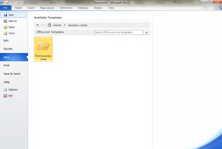Exit Word using the red Exit icon
This screenshot has width=222, height=149.
[6, 96]
